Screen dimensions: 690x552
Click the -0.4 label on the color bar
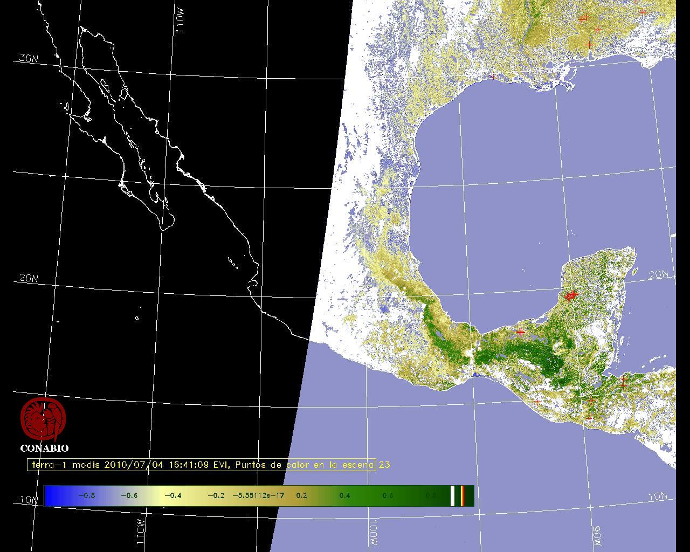click(172, 495)
